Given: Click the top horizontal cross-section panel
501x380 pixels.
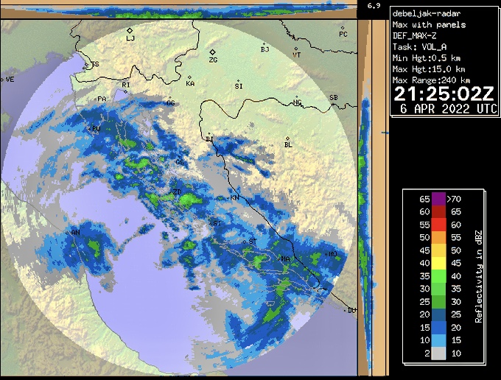Looking at the screenshot, I should click(x=178, y=9).
